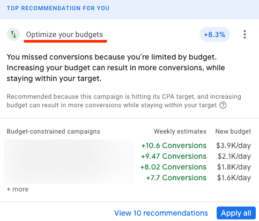Click the help question mark icon
This screenshot has width=259, height=221.
click(223, 105)
